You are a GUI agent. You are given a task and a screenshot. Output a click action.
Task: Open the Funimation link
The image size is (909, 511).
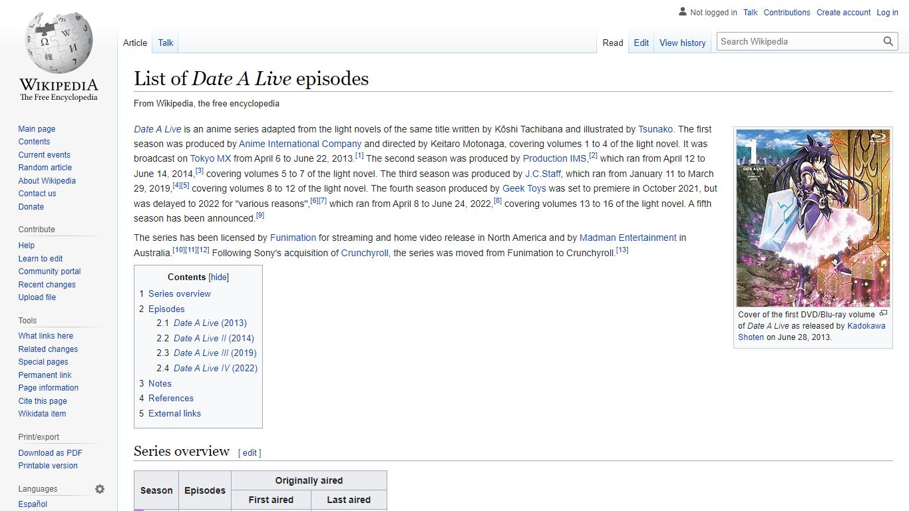coord(293,238)
